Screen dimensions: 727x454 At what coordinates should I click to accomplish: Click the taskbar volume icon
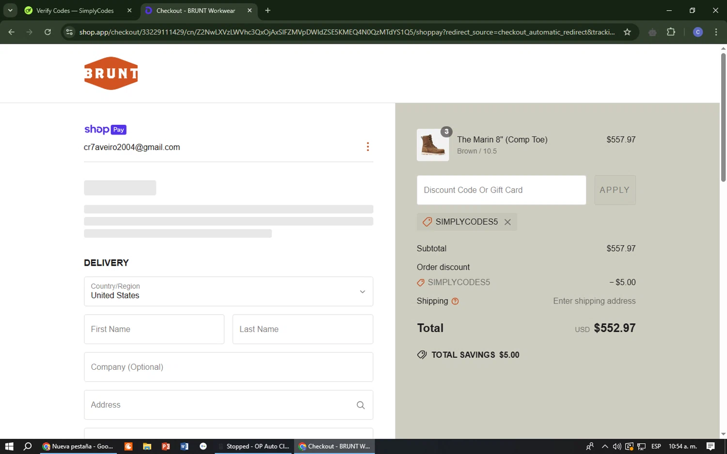tap(616, 446)
